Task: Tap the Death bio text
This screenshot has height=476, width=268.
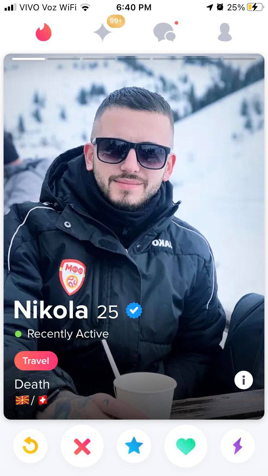Action: (32, 384)
